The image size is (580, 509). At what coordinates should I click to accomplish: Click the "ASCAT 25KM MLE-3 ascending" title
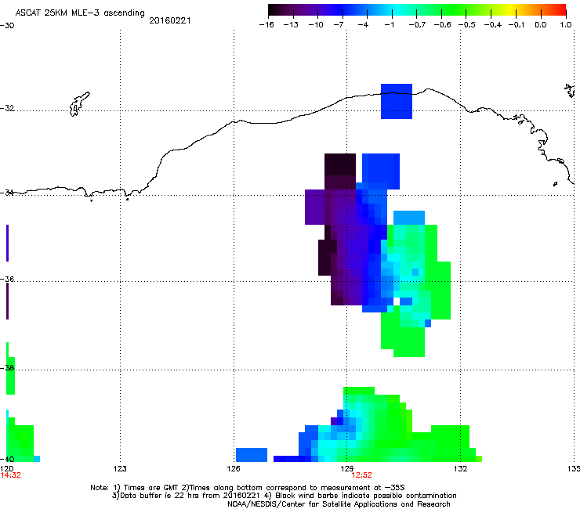(80, 13)
